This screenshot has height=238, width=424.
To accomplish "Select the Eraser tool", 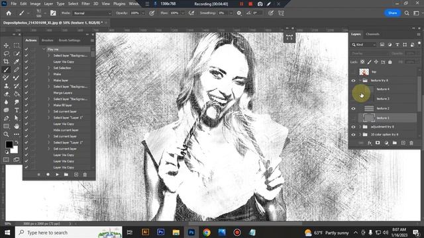I will click(6, 94).
